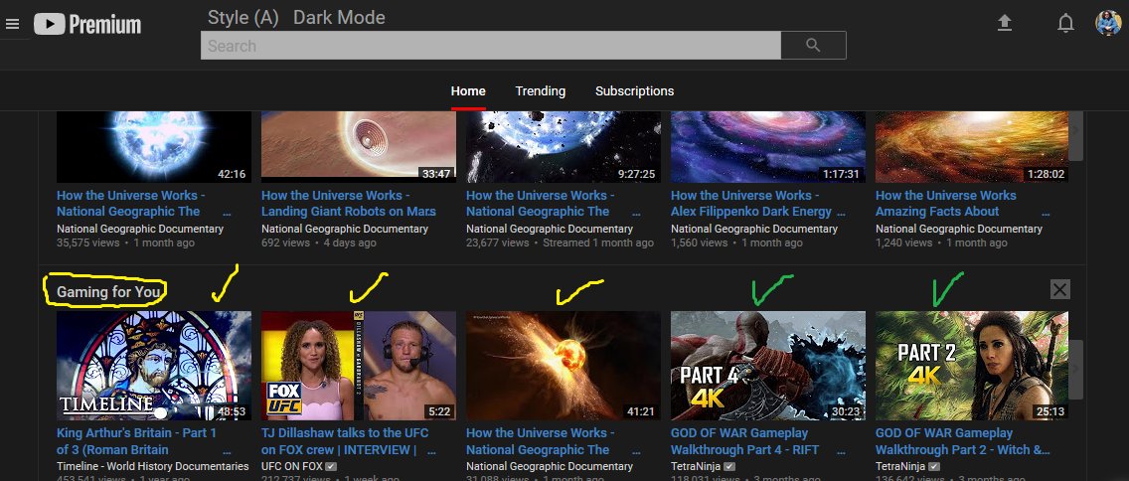Open the 42:16 universe video thumbnail
The image size is (1129, 481).
coord(154,147)
